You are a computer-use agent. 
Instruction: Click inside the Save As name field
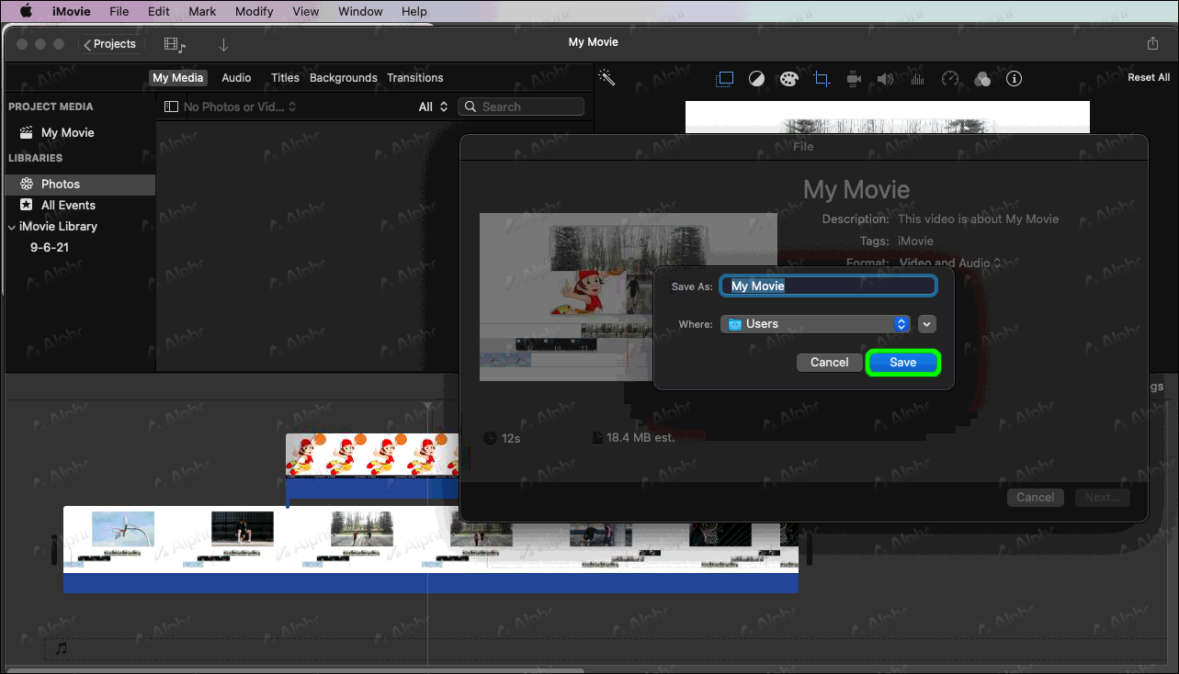point(827,286)
